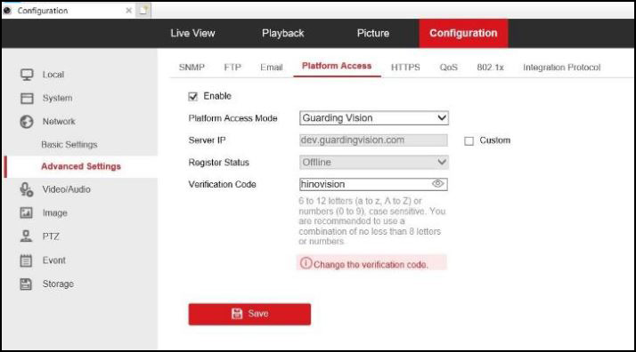
Task: Open Video/Audio microphone icon
Action: click(x=27, y=189)
